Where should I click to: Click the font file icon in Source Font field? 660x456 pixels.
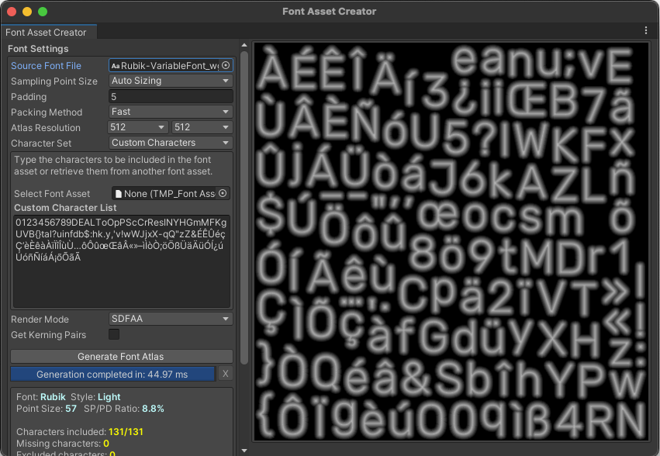116,66
